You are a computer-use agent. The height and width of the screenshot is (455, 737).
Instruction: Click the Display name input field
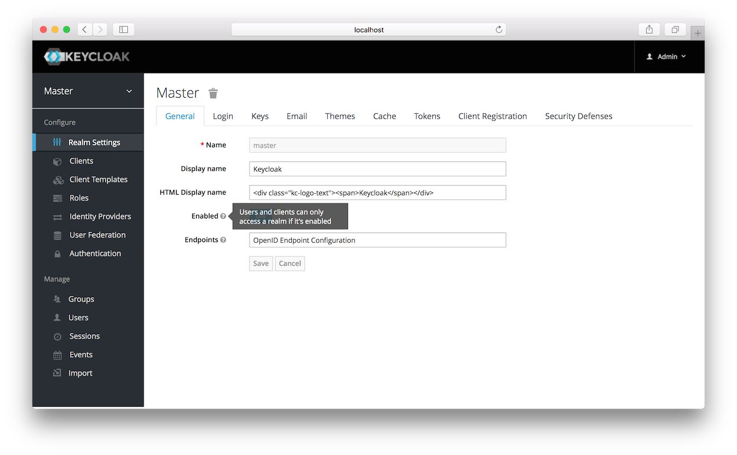click(x=377, y=169)
